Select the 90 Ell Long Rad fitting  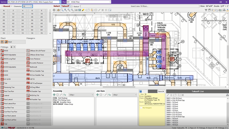coord(13,59)
